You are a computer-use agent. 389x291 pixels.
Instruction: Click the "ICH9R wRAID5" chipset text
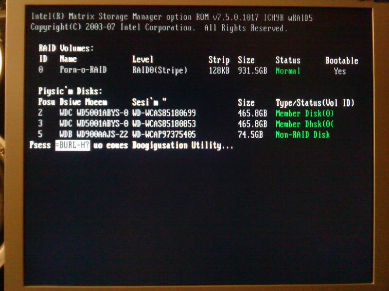288,17
